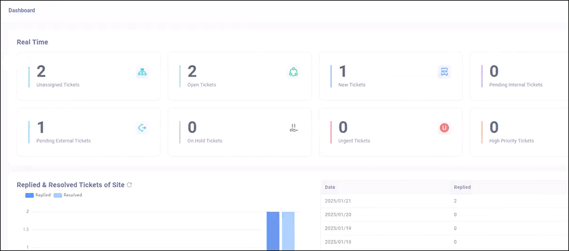Click the Replied value 0 for 2025/01/19
569x251 pixels.
455,228
